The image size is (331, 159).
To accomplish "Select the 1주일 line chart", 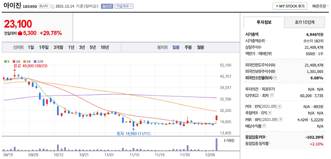I will 44,47.
